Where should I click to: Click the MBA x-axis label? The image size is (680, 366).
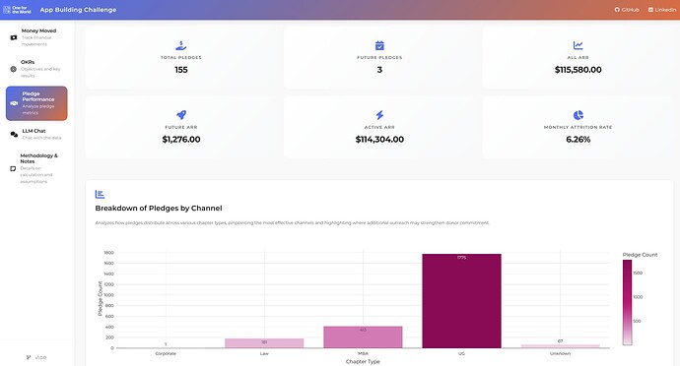pos(363,353)
